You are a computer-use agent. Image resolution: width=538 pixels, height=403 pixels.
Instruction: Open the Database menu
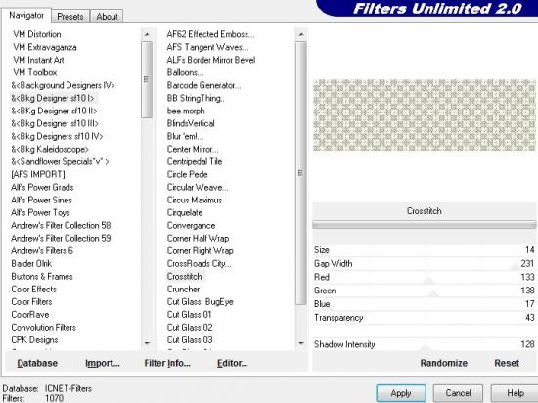(37, 363)
